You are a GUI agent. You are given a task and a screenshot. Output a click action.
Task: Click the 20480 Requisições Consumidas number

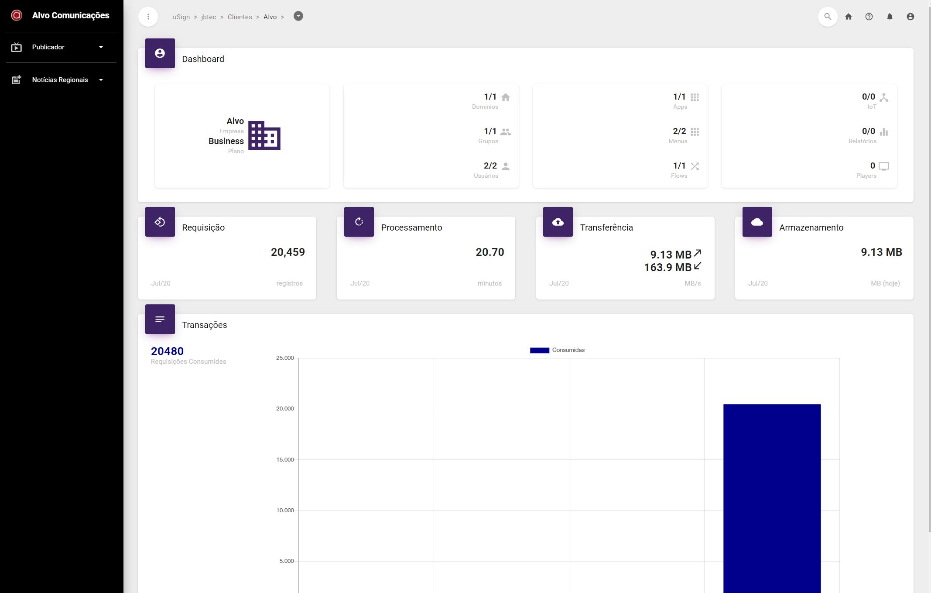167,351
